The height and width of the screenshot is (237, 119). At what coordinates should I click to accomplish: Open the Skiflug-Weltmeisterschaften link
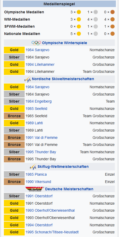coord(63,167)
